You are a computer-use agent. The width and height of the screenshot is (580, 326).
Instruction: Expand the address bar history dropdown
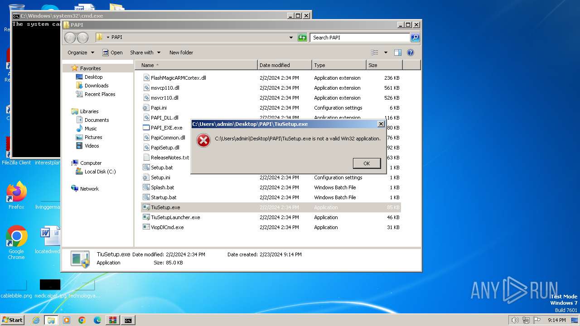pos(291,38)
